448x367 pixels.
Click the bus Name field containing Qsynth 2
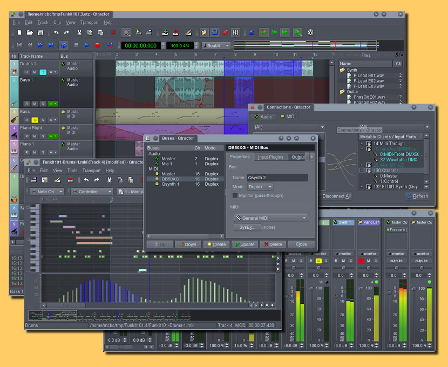pyautogui.click(x=277, y=178)
